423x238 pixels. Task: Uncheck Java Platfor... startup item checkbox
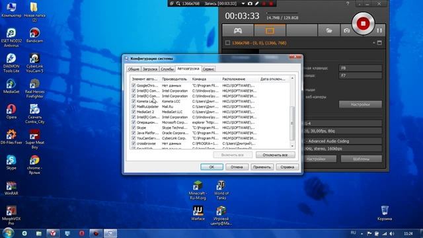point(134,133)
